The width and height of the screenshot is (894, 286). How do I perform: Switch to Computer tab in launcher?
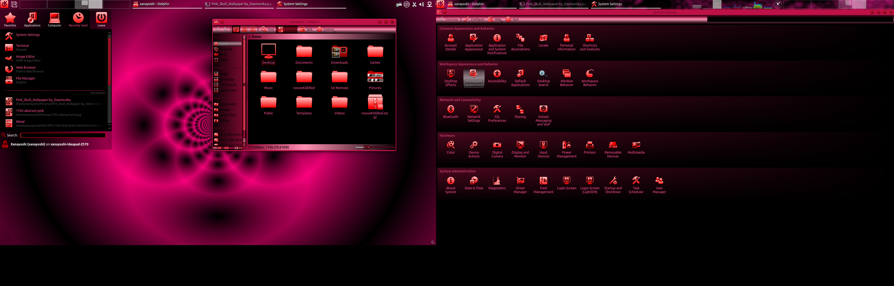tap(55, 19)
